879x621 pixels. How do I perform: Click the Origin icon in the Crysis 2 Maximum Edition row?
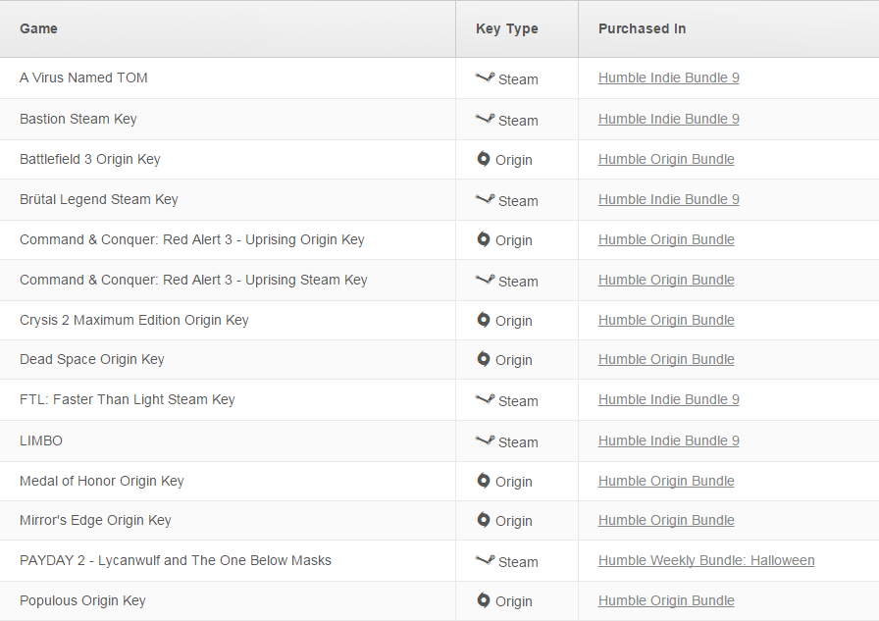(x=484, y=320)
